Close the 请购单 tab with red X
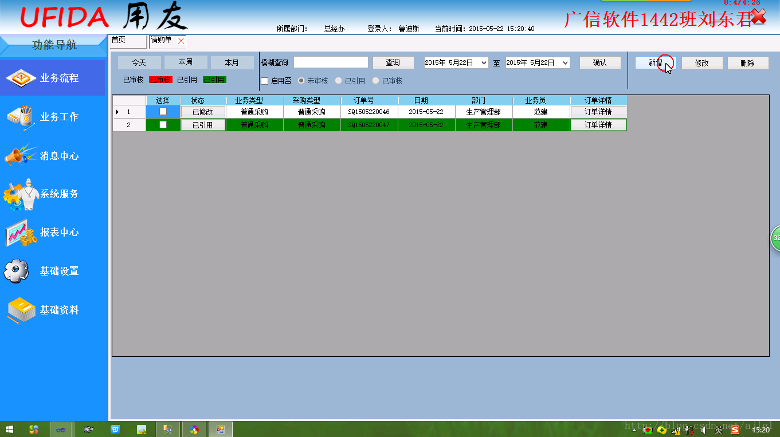The height and width of the screenshot is (437, 780). tap(181, 41)
